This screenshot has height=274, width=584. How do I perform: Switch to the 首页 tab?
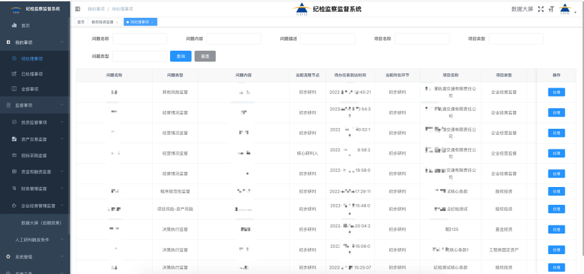[81, 22]
